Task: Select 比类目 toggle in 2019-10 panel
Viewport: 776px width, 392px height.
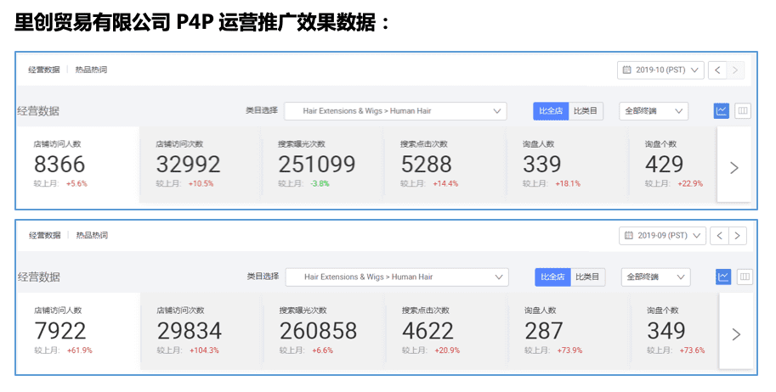Action: click(586, 111)
